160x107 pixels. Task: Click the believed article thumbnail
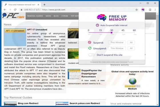pos(73,33)
